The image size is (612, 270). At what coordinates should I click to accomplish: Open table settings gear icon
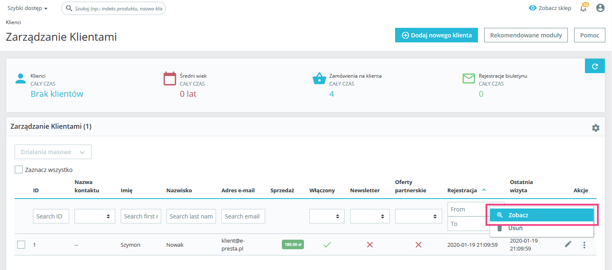tap(595, 128)
